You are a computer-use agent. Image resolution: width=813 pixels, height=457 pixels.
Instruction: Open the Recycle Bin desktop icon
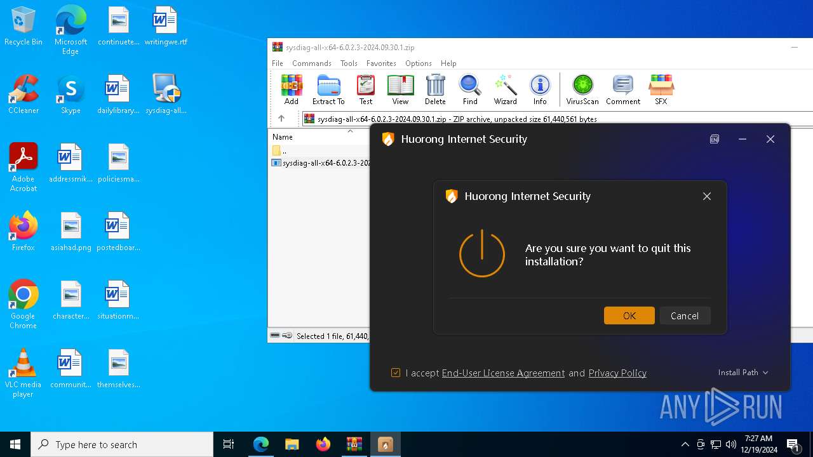(x=24, y=26)
